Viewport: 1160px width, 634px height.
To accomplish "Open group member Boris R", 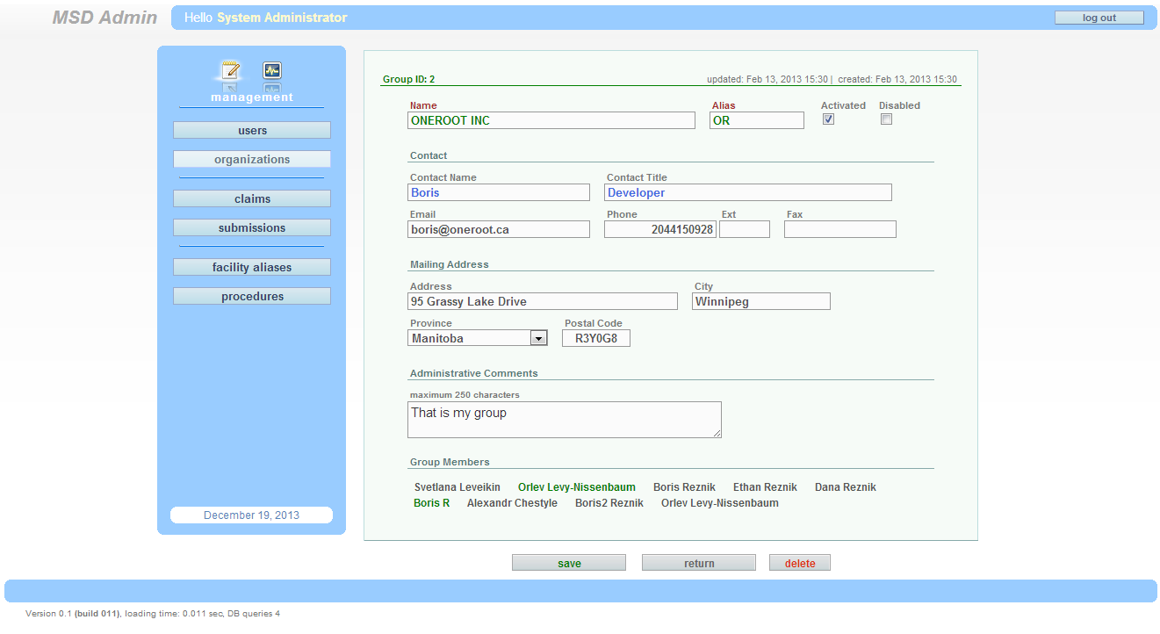I will 431,503.
